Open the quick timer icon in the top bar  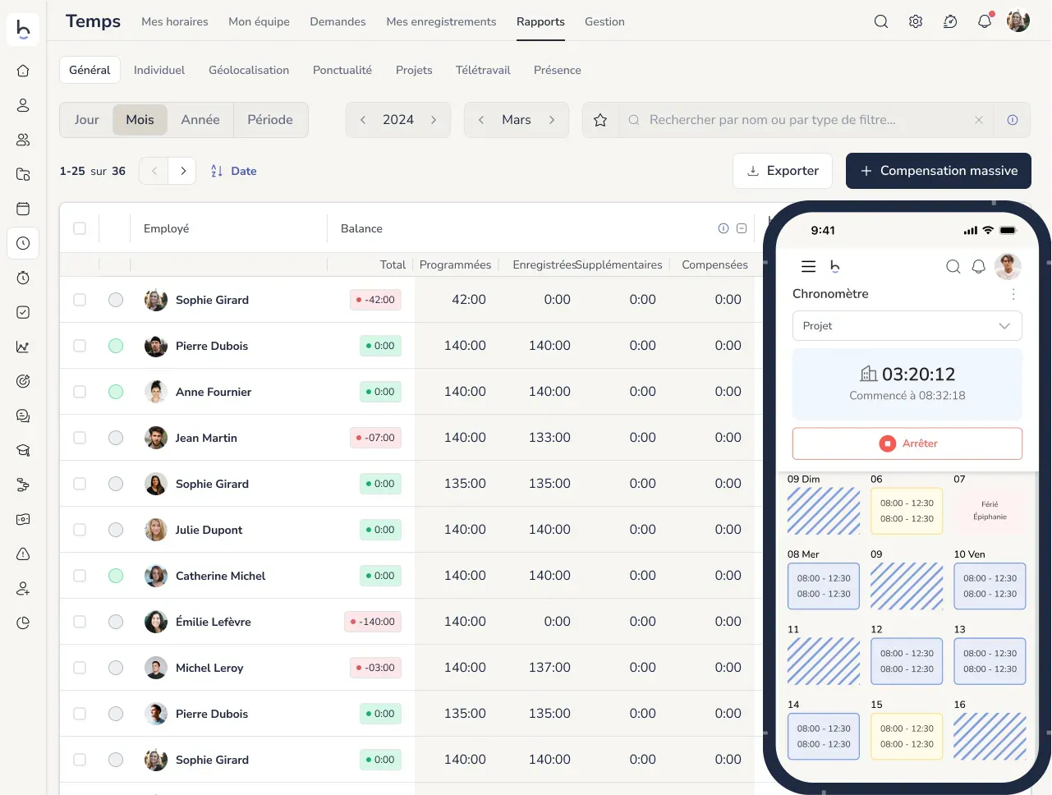[x=950, y=21]
